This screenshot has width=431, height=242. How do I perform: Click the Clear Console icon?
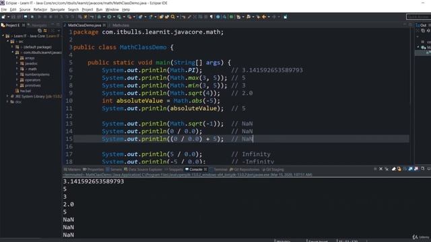(393, 169)
